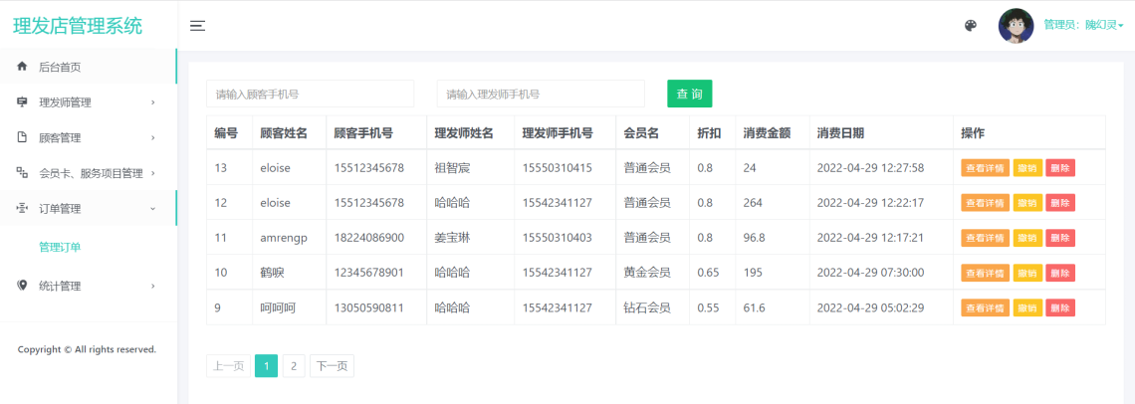View details for order 9
This screenshot has height=404, width=1135.
tap(985, 307)
